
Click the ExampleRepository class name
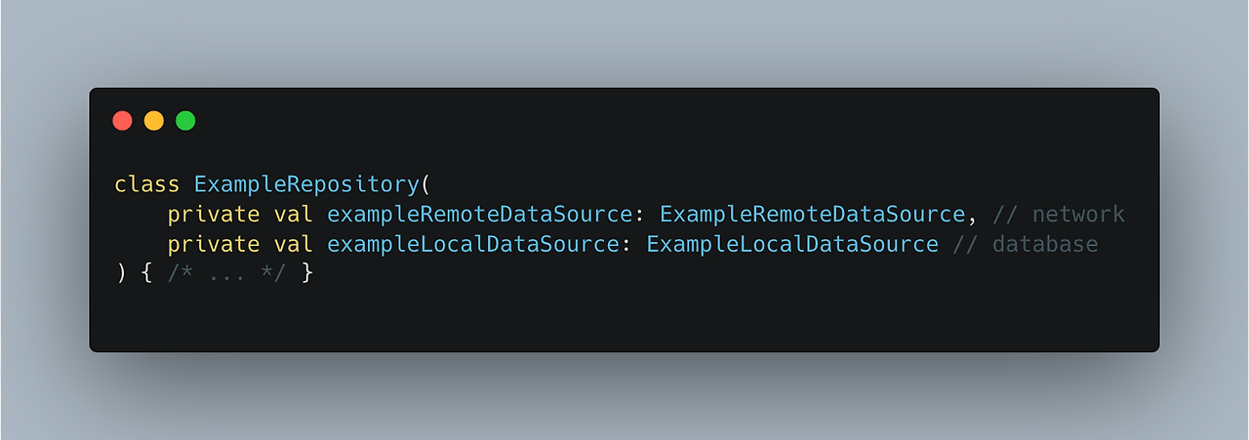click(306, 184)
